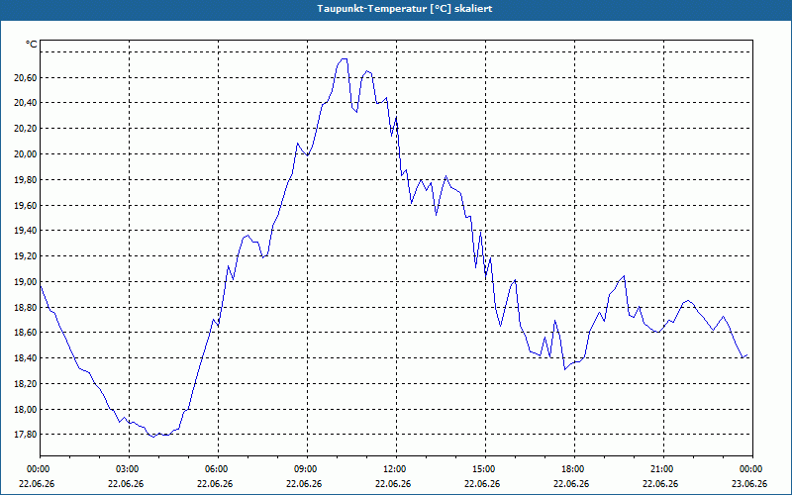
Task: Click the curve's highest peak near 10:00
Action: (344, 58)
